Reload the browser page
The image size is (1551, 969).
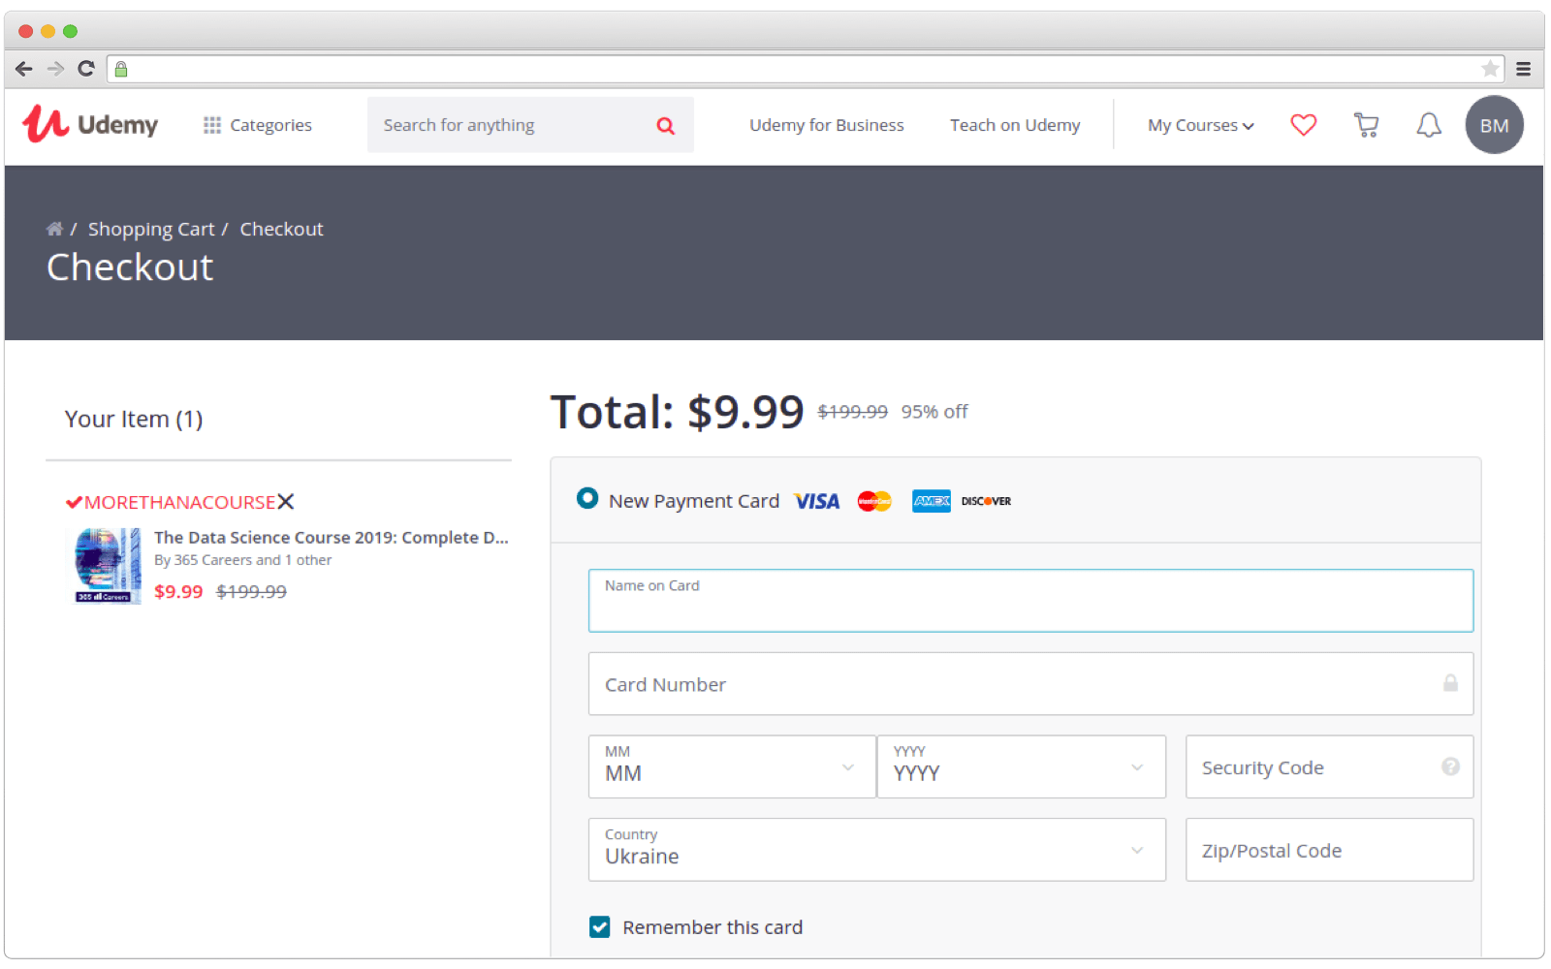click(x=86, y=69)
